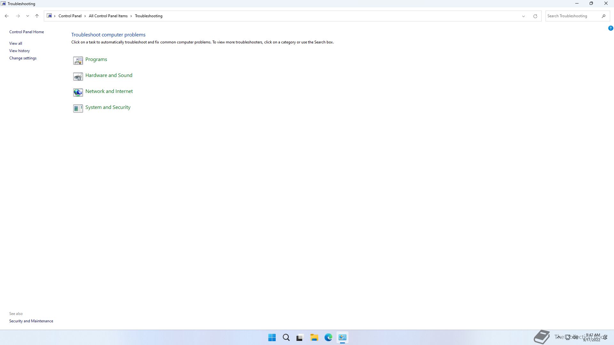Open the View history link
The image size is (614, 345).
click(20, 51)
